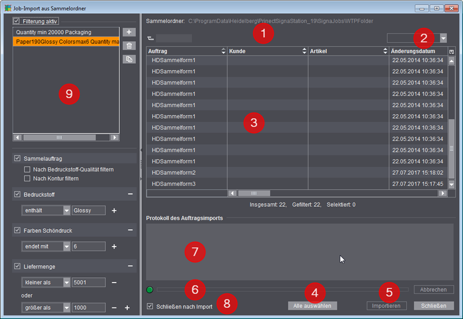Toggle the Farben Schöndruck checkbox
Screen dimensions: 463x319
(17, 230)
